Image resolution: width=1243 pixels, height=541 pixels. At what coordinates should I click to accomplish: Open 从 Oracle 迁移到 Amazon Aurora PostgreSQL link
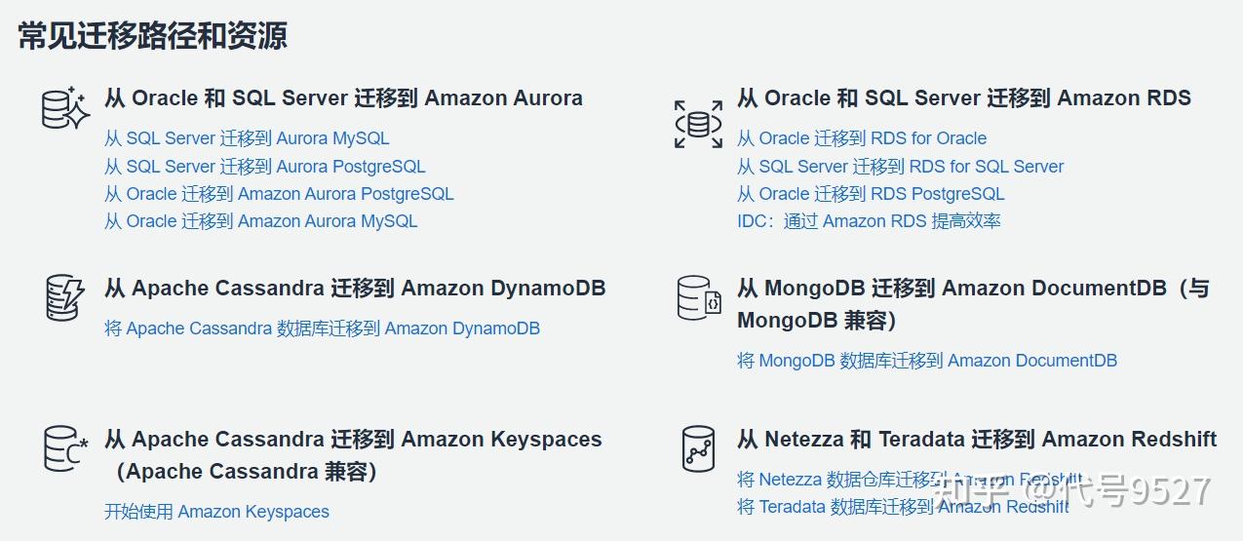point(279,194)
